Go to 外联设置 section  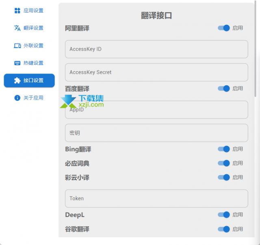[29, 46]
